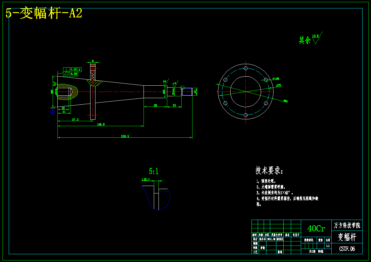This screenshot has height=262, width=371.
Task: Select the "18" hole depth dimension
Action: point(63,108)
